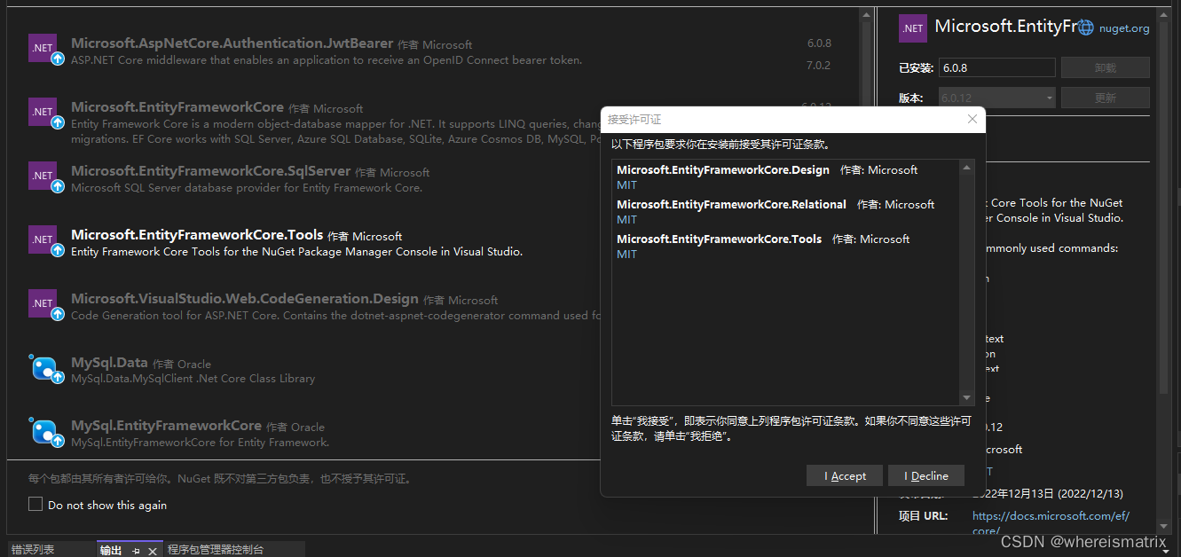Click the nuget.org globe icon
Image resolution: width=1181 pixels, height=557 pixels.
coord(1084,27)
